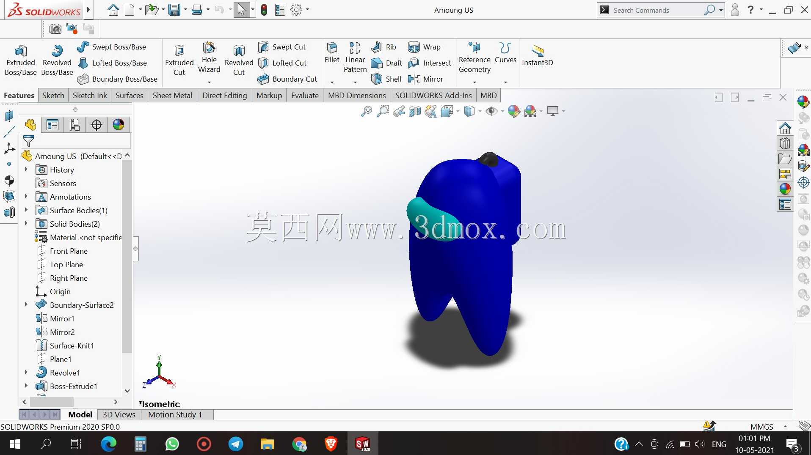Expand the Boss-Extrude1 feature
Image resolution: width=811 pixels, height=455 pixels.
click(x=26, y=386)
